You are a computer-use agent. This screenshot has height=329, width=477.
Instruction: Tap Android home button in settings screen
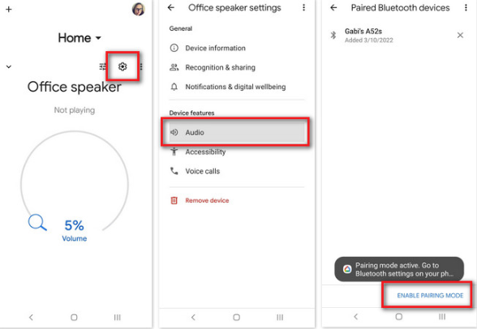coord(236,318)
